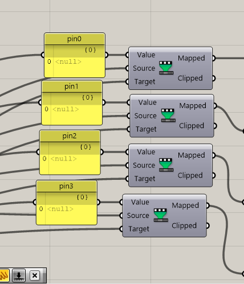The image size is (244, 284).
Task: Click the Remap icon beside pin0 panel
Action: point(166,68)
